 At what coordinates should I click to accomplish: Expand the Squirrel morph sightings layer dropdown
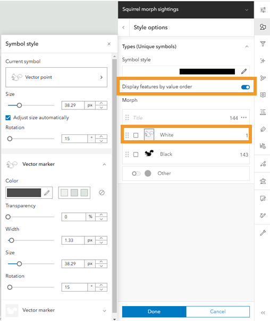pos(247,10)
